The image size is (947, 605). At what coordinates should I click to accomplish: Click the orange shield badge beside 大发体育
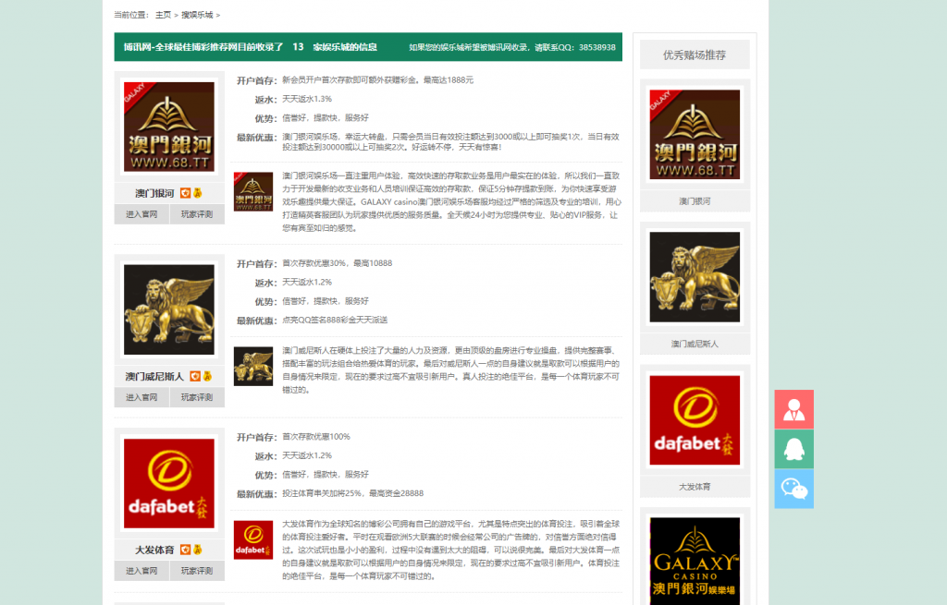click(x=185, y=550)
